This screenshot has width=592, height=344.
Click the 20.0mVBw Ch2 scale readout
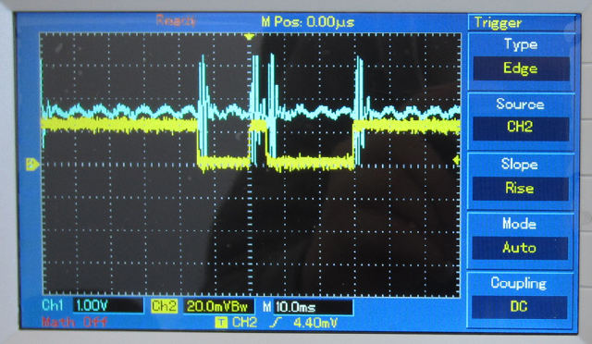tap(218, 306)
